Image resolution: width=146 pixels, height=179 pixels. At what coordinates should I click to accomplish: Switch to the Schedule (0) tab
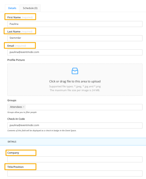(x=30, y=8)
